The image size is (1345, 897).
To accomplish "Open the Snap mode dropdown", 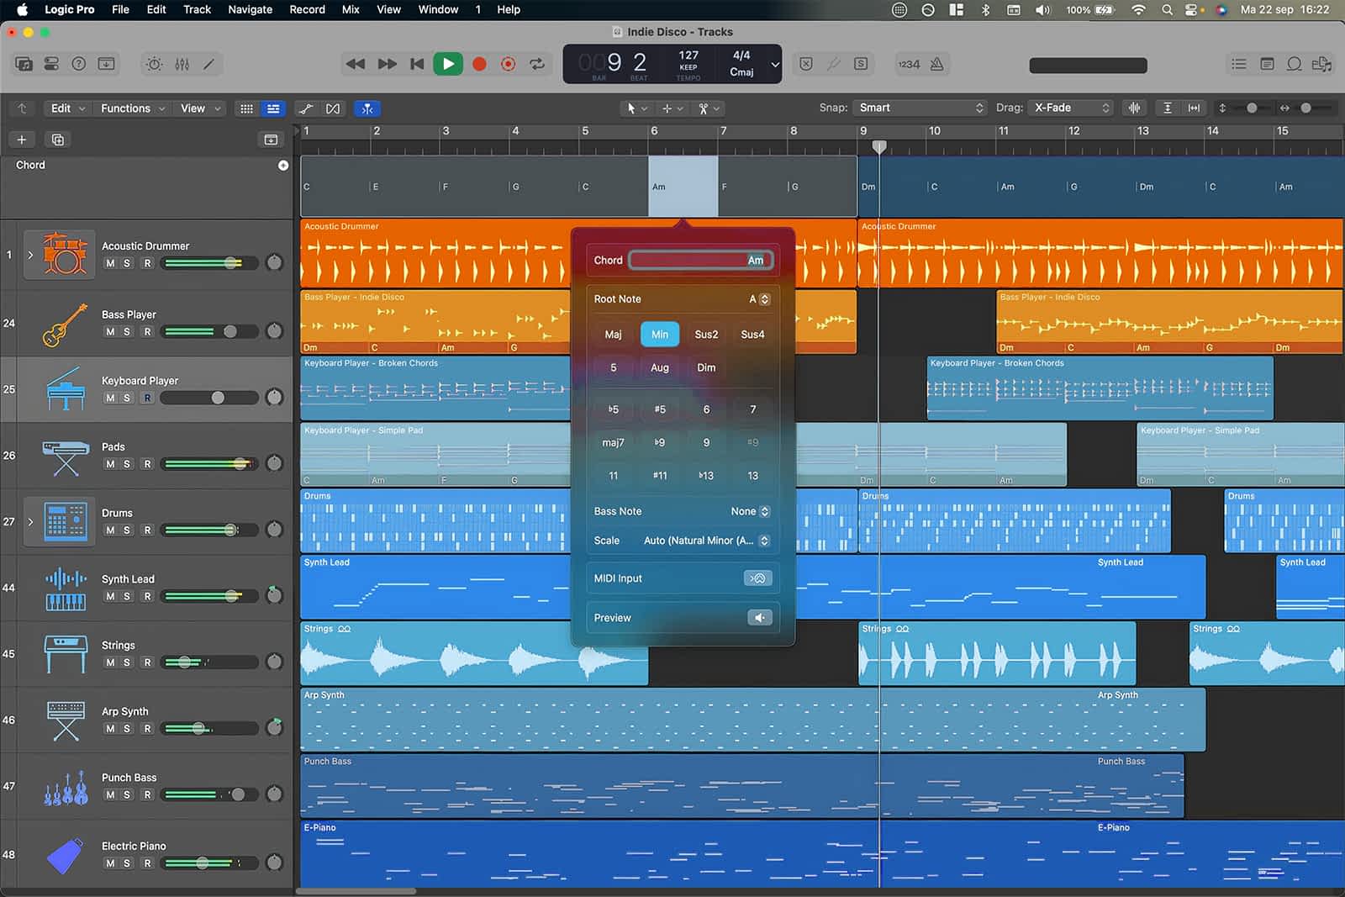I will (920, 108).
